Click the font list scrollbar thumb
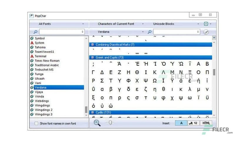 pyautogui.click(x=86, y=110)
